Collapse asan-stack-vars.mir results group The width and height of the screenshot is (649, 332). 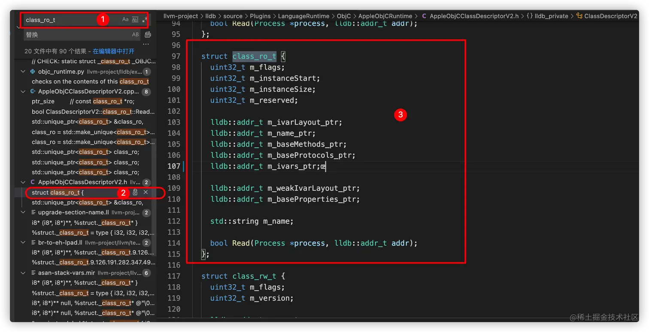[23, 273]
